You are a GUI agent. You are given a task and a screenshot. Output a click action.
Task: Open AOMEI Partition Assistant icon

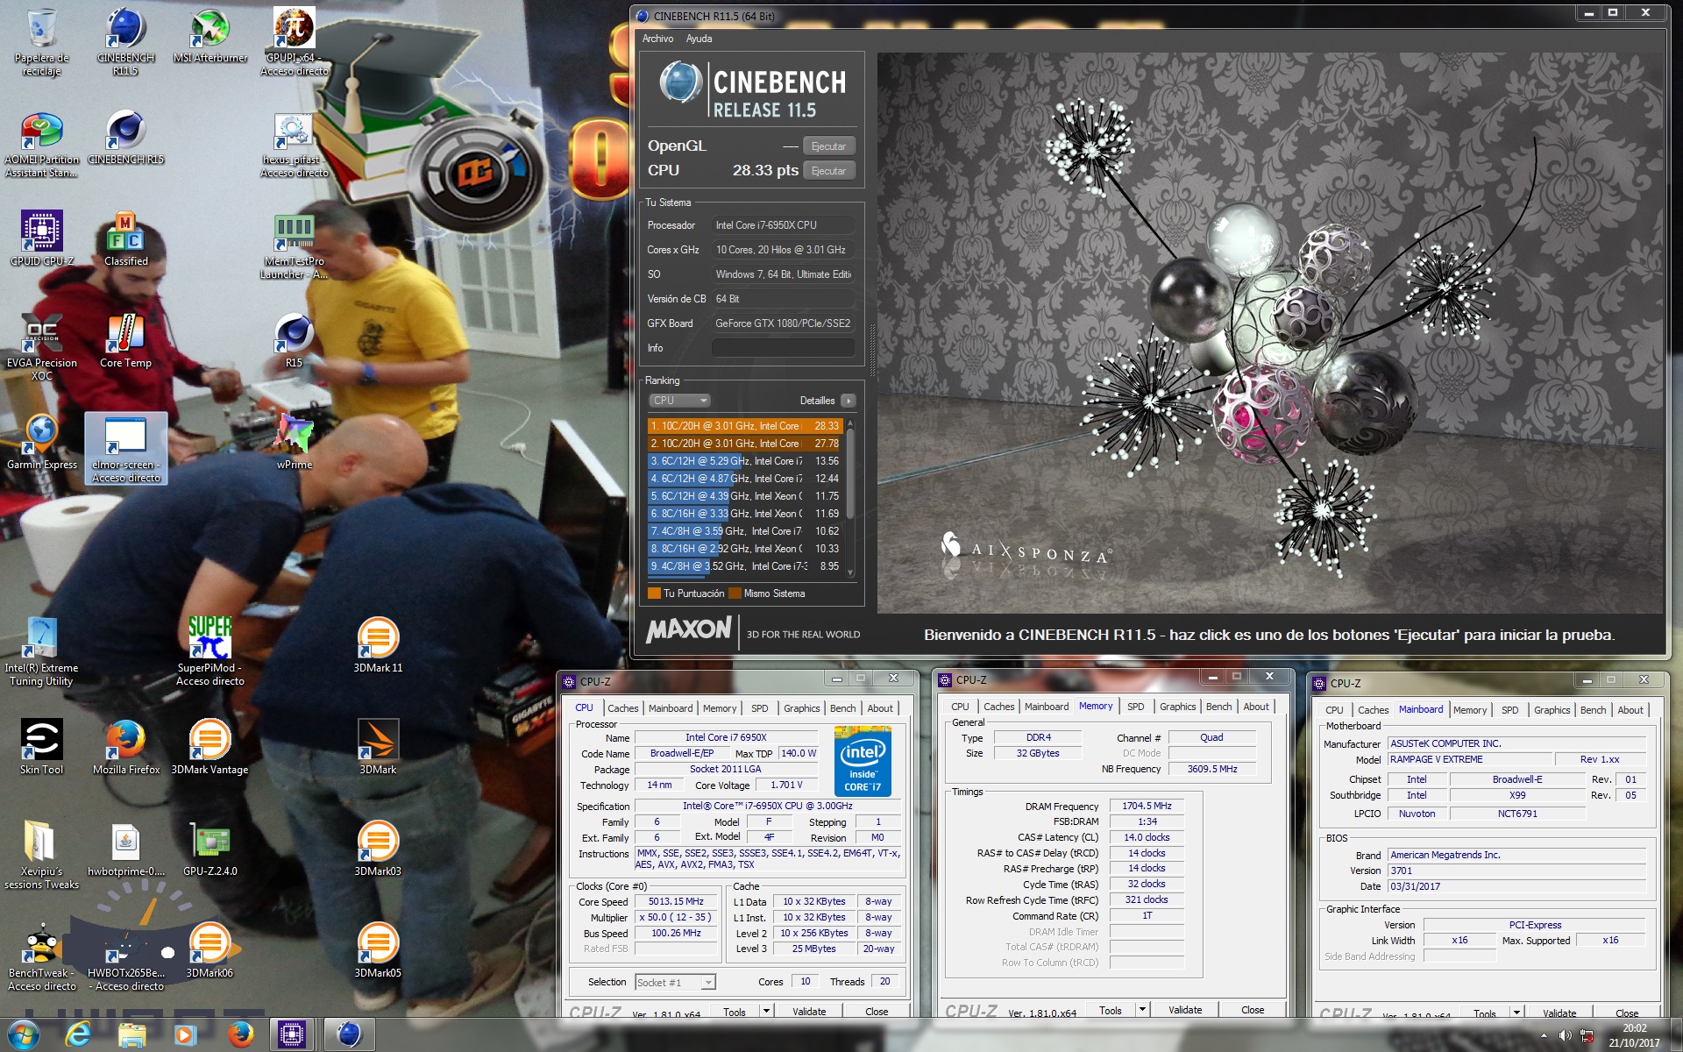pos(41,143)
